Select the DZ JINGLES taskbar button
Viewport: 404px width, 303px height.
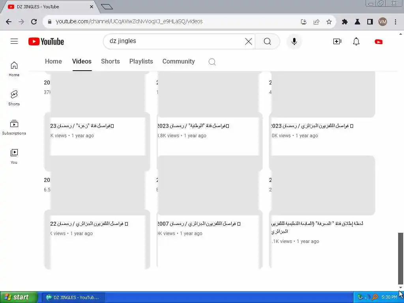coord(73,297)
